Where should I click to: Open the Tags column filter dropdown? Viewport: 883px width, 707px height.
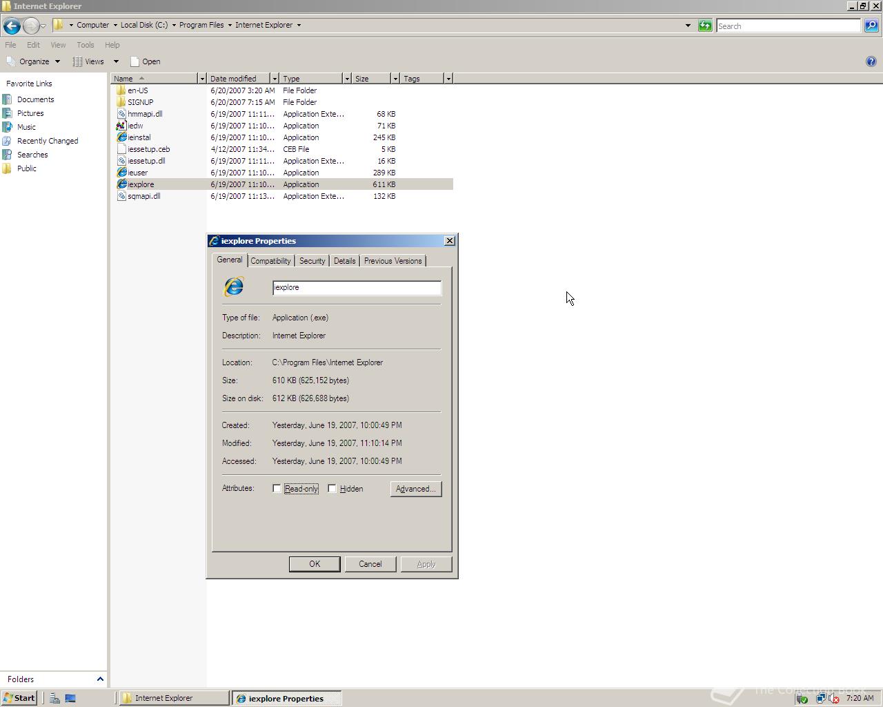(448, 79)
